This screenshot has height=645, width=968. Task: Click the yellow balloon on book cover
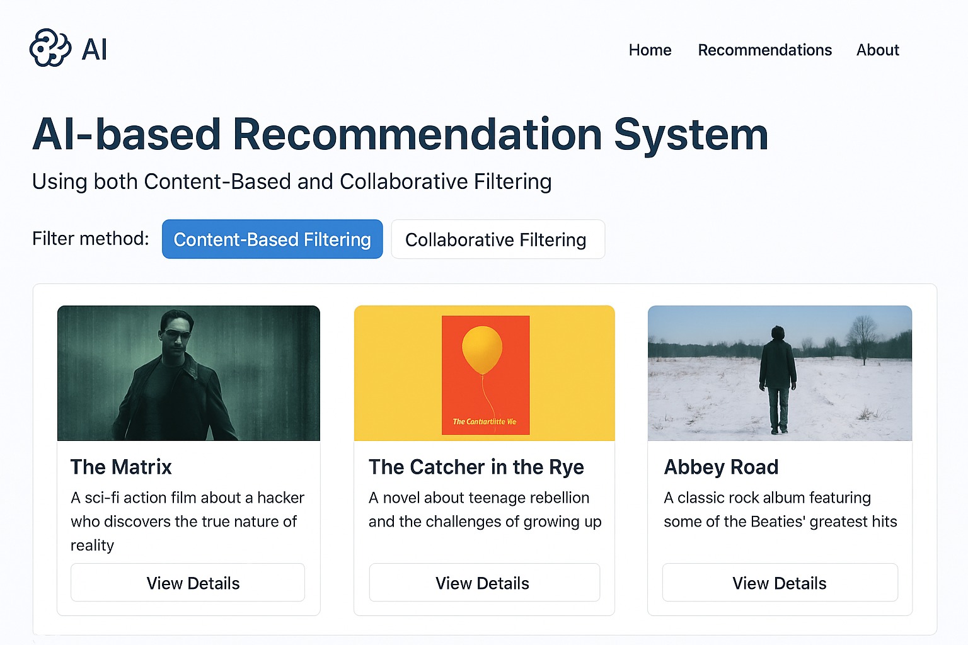[482, 350]
